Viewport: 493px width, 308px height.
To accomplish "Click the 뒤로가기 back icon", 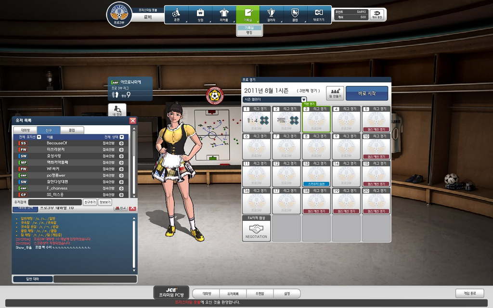I will [319, 14].
